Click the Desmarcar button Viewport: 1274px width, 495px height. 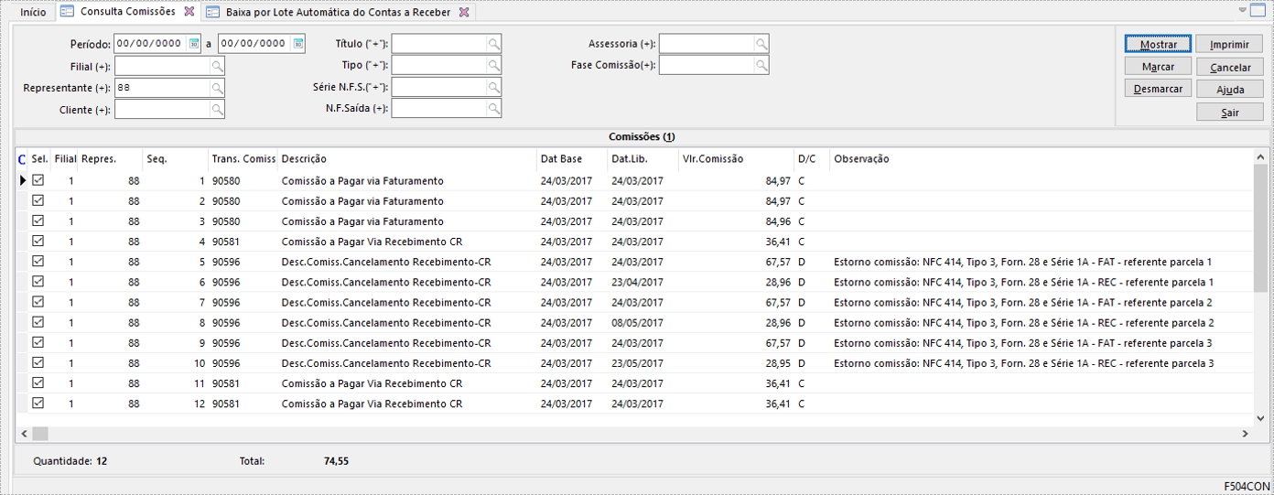coord(1158,89)
